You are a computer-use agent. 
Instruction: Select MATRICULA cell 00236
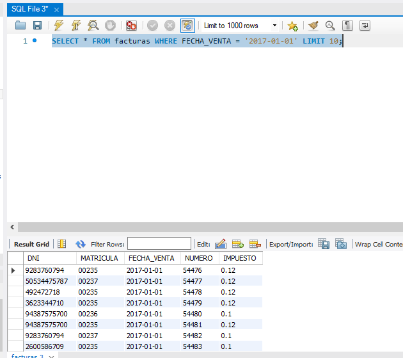pyautogui.click(x=100, y=314)
